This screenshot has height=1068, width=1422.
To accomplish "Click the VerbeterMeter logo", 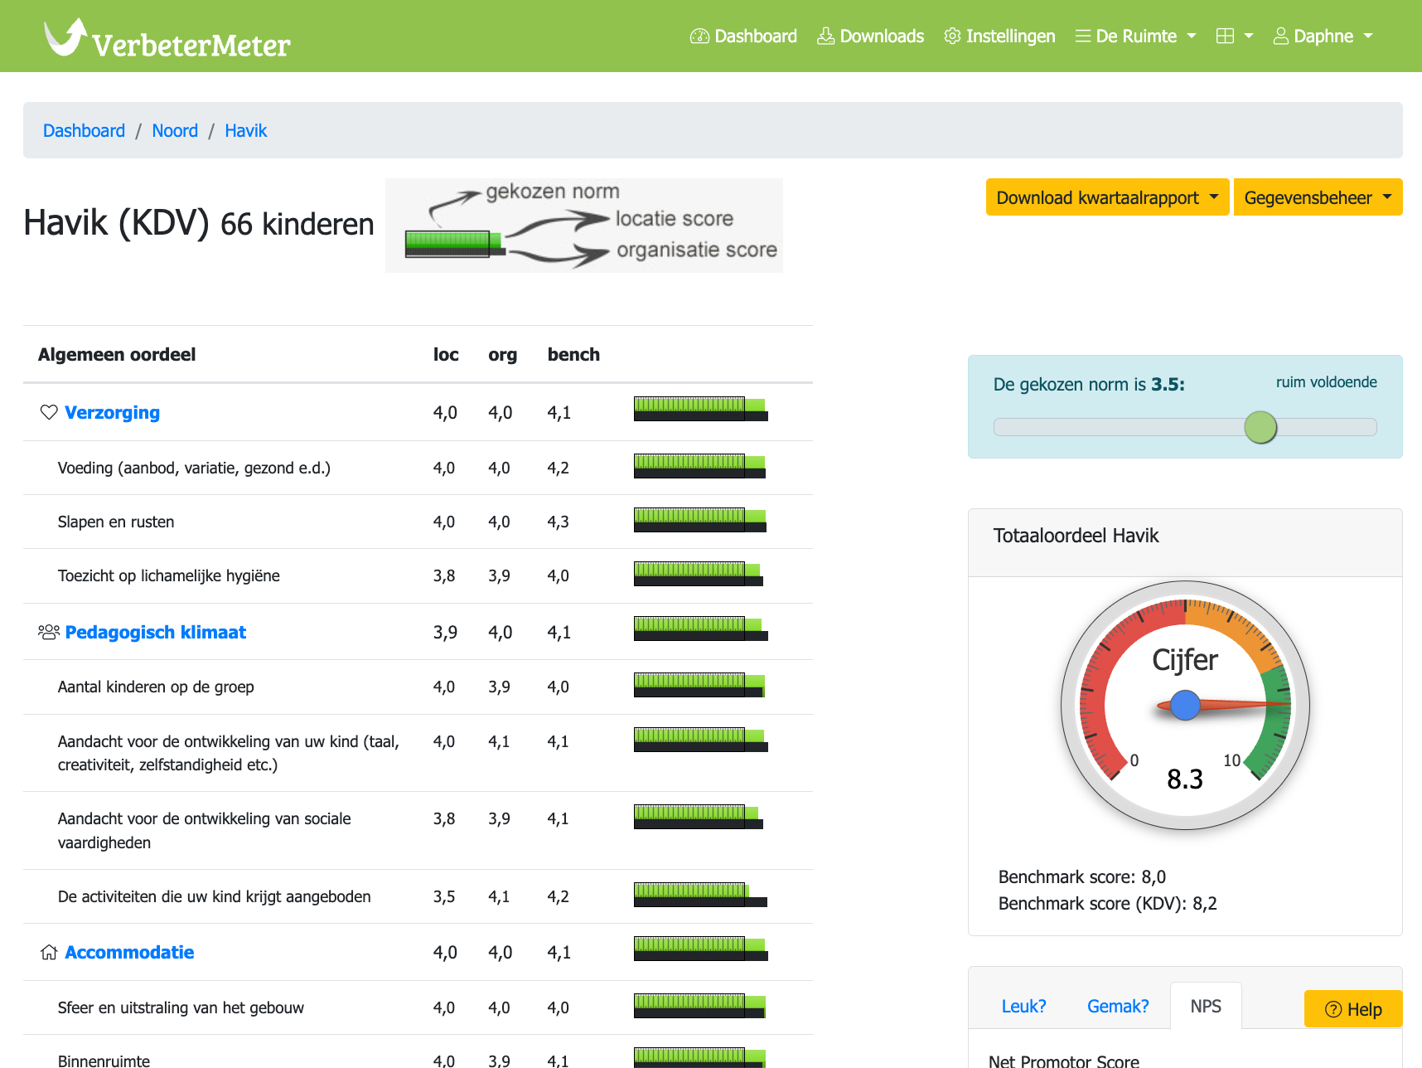I will tap(167, 38).
